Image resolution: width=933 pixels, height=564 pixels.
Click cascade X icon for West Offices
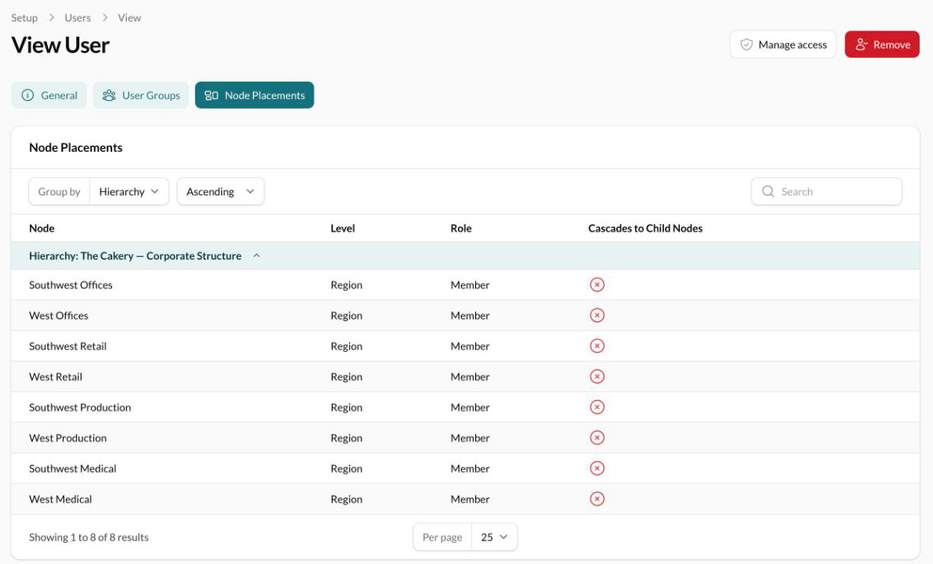(x=597, y=315)
